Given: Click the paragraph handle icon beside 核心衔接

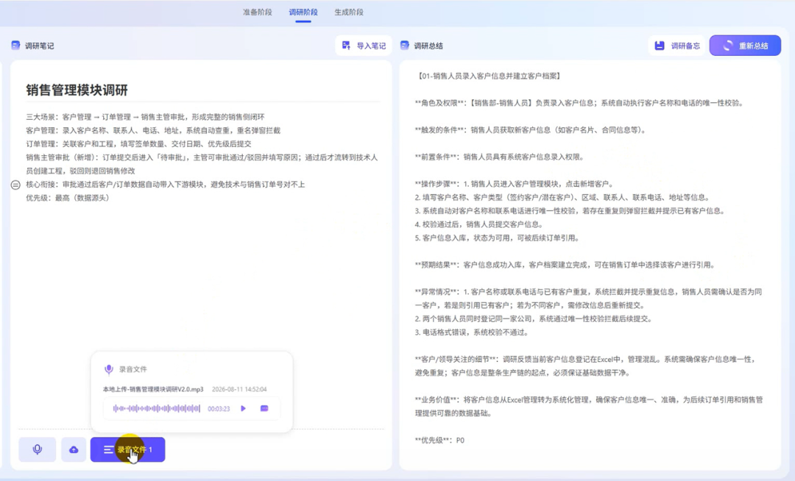Looking at the screenshot, I should click(15, 185).
